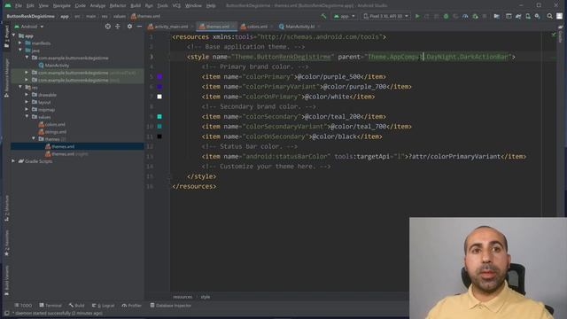Switch to the activity_main.xml tab
The height and width of the screenshot is (319, 567).
pyautogui.click(x=170, y=27)
